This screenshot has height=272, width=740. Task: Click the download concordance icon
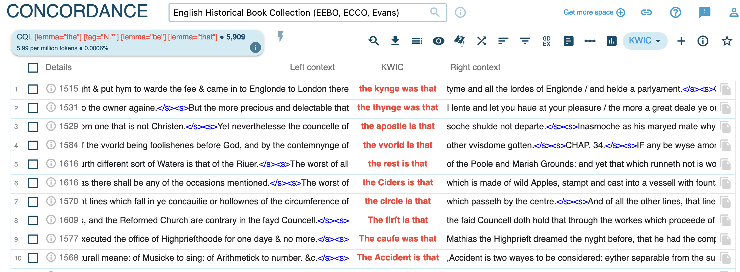tap(395, 41)
